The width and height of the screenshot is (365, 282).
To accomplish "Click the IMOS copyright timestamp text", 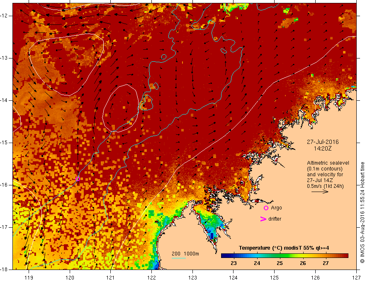I will tap(362, 213).
